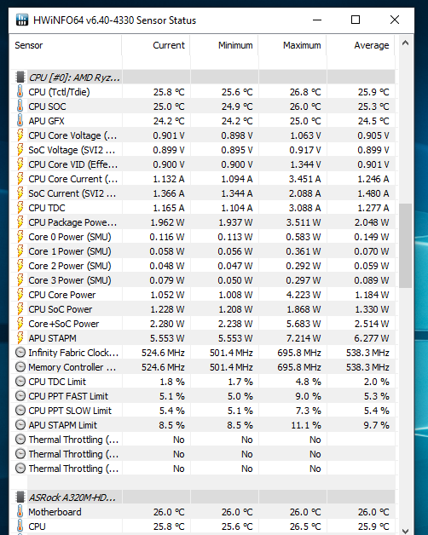Select the Infinity Fabric Clock... label

[x=73, y=353]
